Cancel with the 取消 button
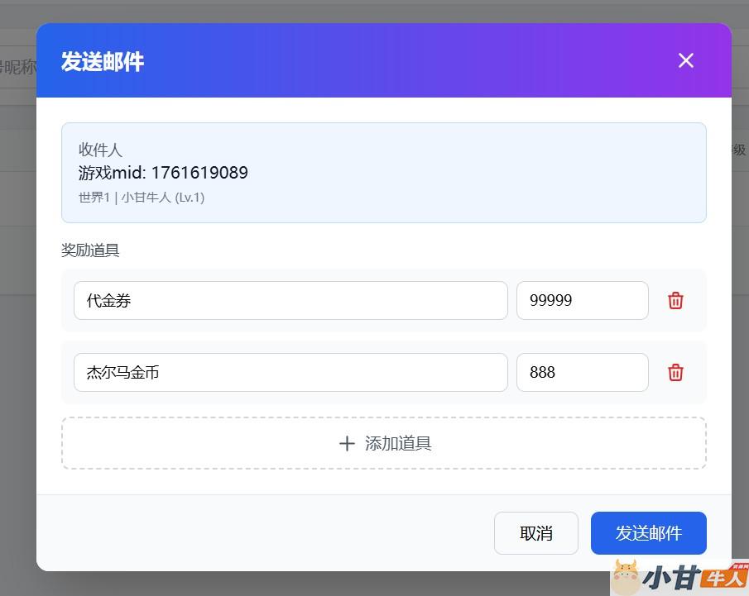Screen dimensions: 749x596 pos(535,533)
